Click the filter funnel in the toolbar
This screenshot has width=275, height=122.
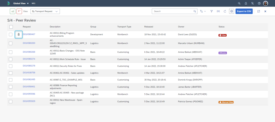(x=211, y=11)
